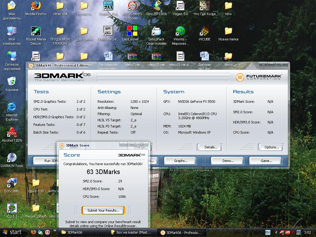The width and height of the screenshot is (316, 237).
Task: Open the folder named new
Action: (x=228, y=8)
